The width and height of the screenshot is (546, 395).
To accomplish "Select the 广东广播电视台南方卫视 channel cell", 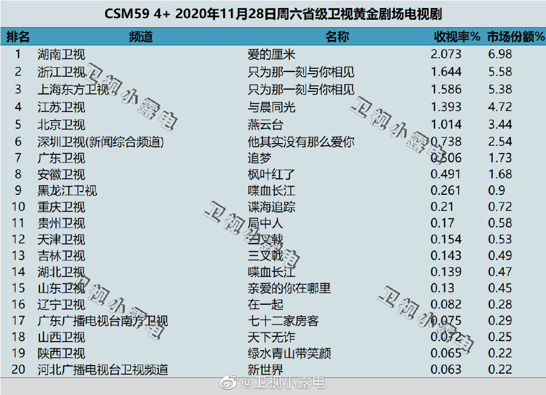I will tap(103, 321).
